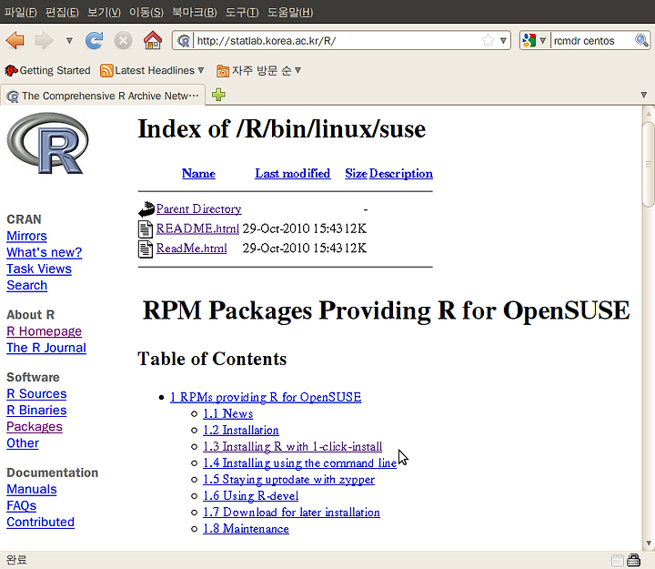The height and width of the screenshot is (569, 655).
Task: Bookmark this page with the star icon
Action: [x=488, y=41]
